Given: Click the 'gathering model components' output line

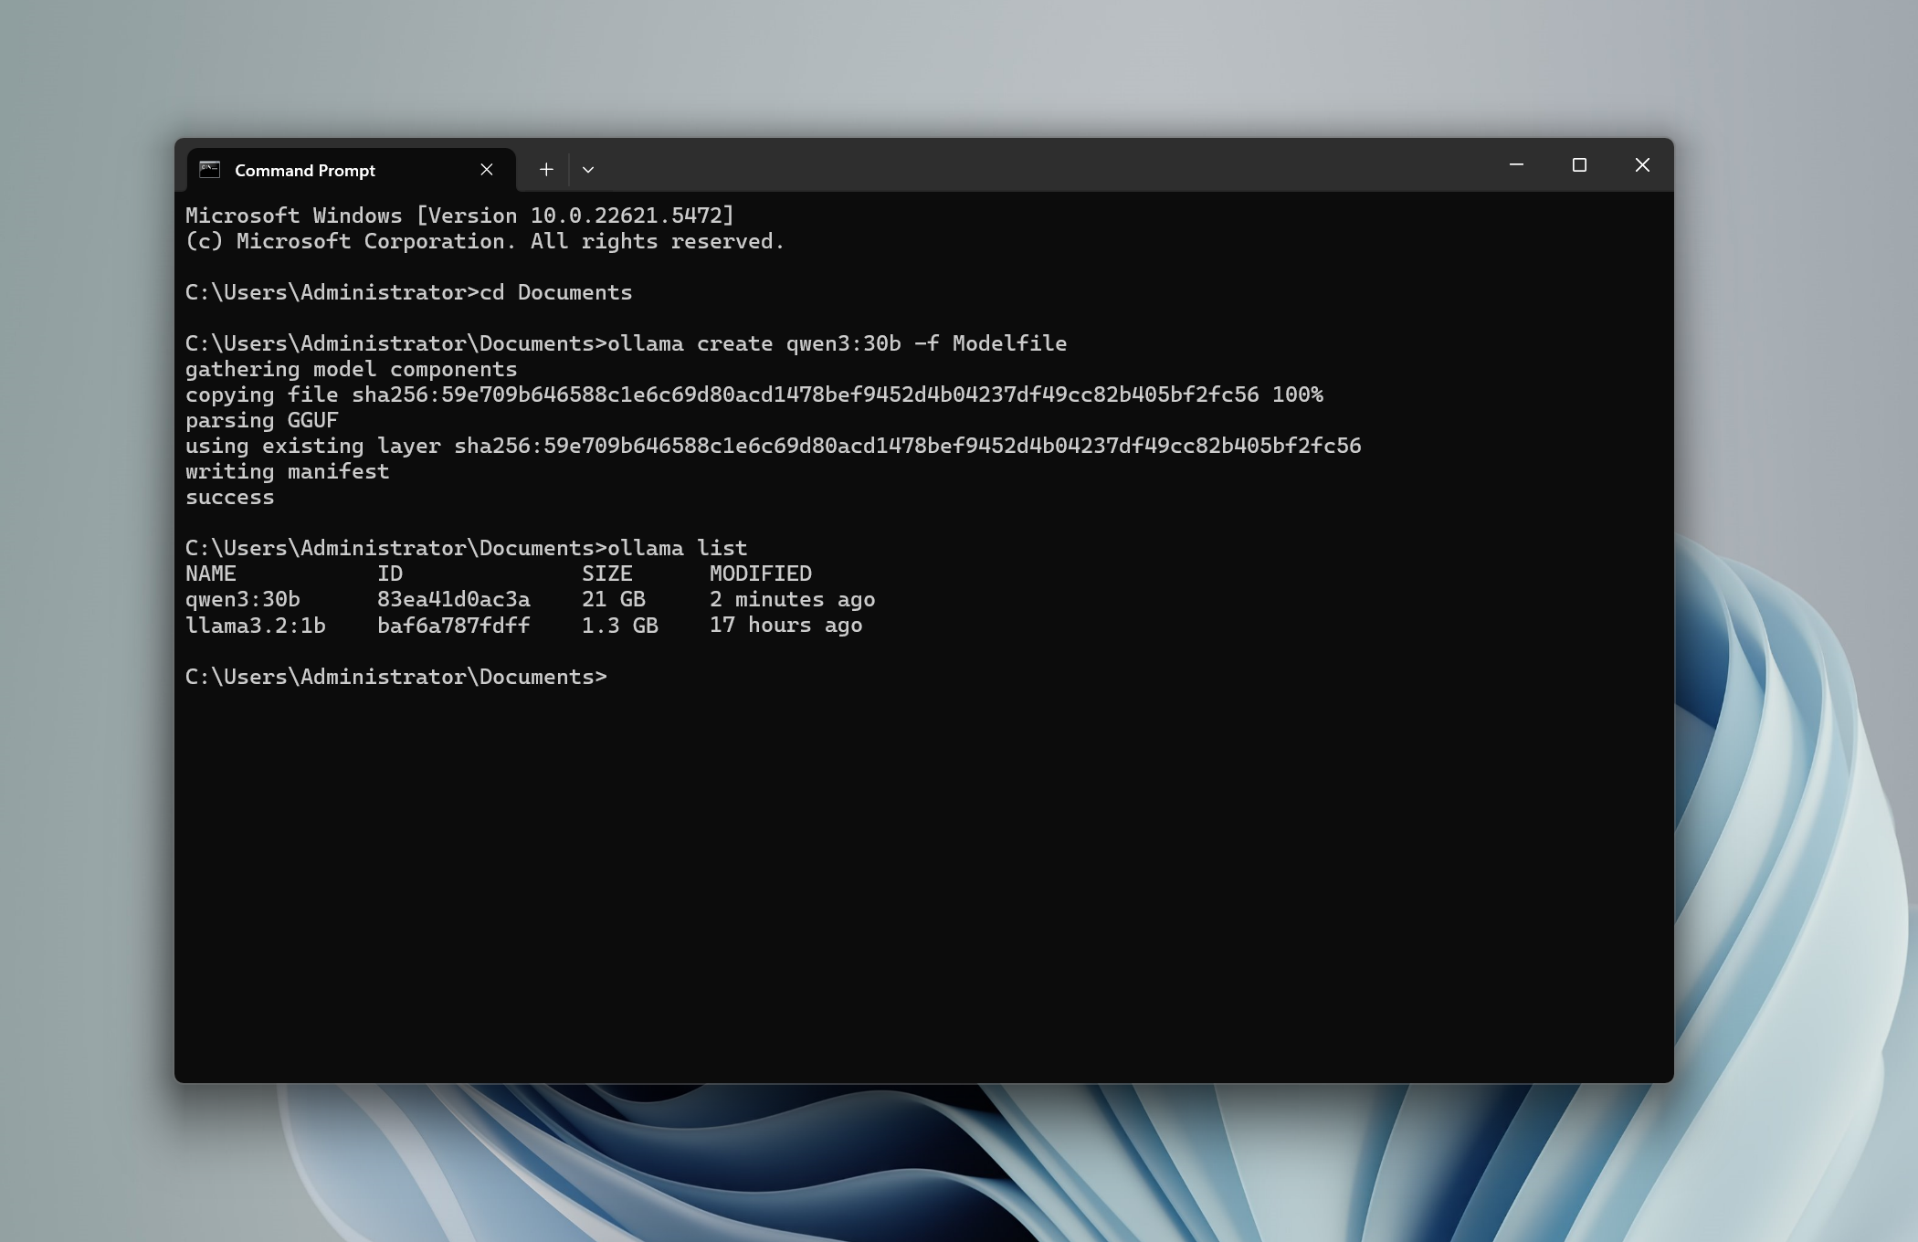Looking at the screenshot, I should click(352, 369).
